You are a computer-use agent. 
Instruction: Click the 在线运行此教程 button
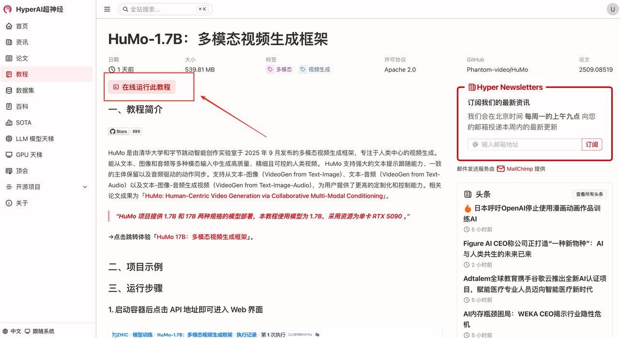tap(142, 87)
